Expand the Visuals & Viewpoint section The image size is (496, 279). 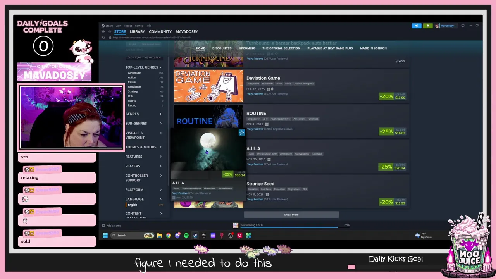pos(144,135)
